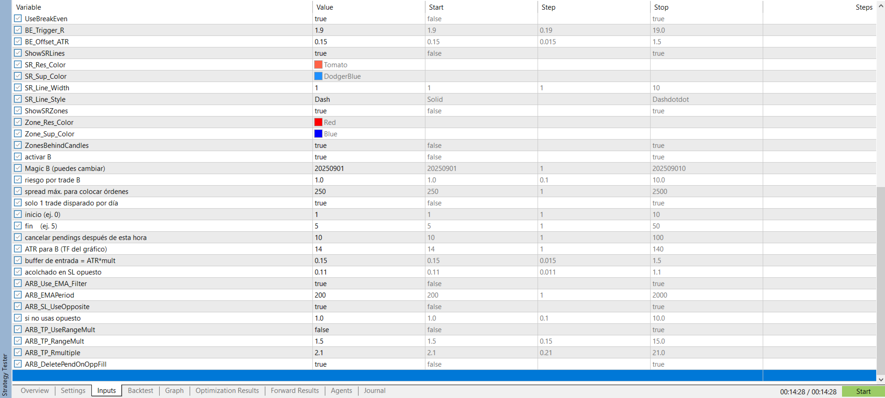Toggle the SR_Line_Style checkbox
Viewport: 885px width, 398px height.
[18, 99]
